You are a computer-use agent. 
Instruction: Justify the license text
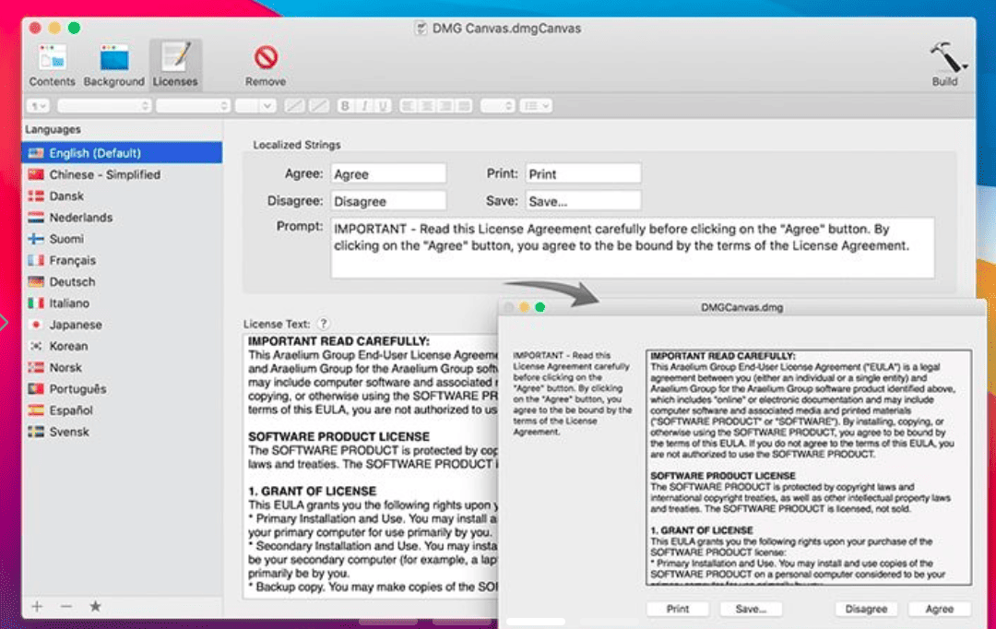click(x=464, y=105)
